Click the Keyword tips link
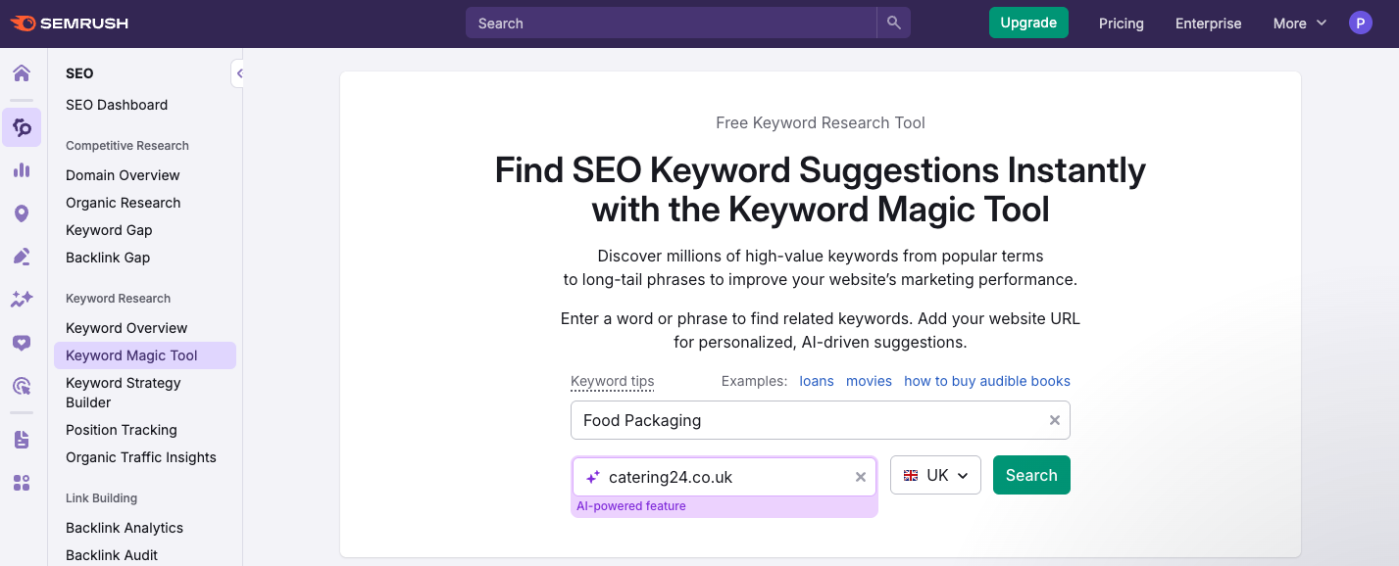 click(613, 381)
